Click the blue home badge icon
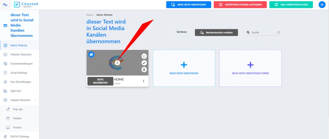Image resolution: width=329 pixels, height=139 pixels. [x=91, y=54]
